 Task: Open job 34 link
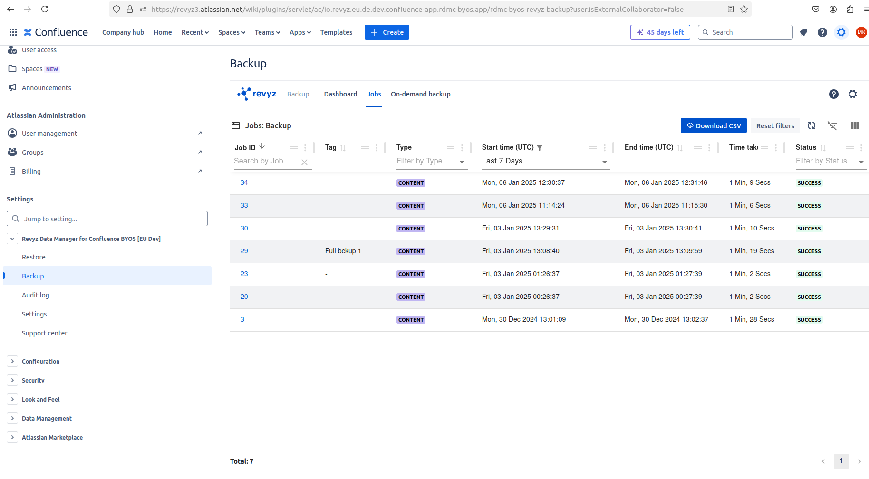tap(244, 182)
